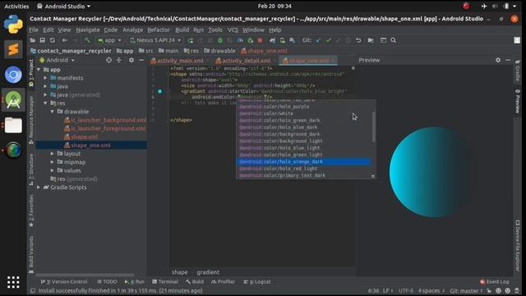
Task: Open the Resource Manager side panel
Action: [31, 120]
